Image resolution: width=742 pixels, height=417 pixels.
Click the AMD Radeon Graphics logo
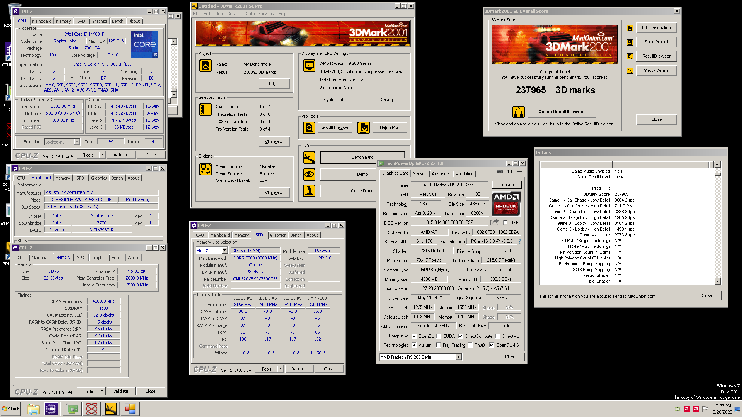tap(506, 203)
